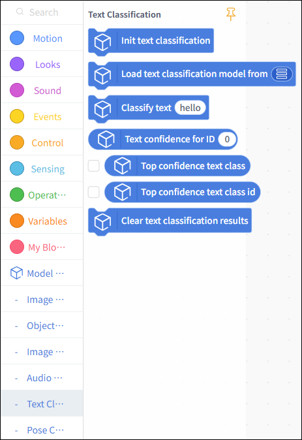Image resolution: width=302 pixels, height=440 pixels.
Task: Click the yellow Events color circle
Action: 17,116
